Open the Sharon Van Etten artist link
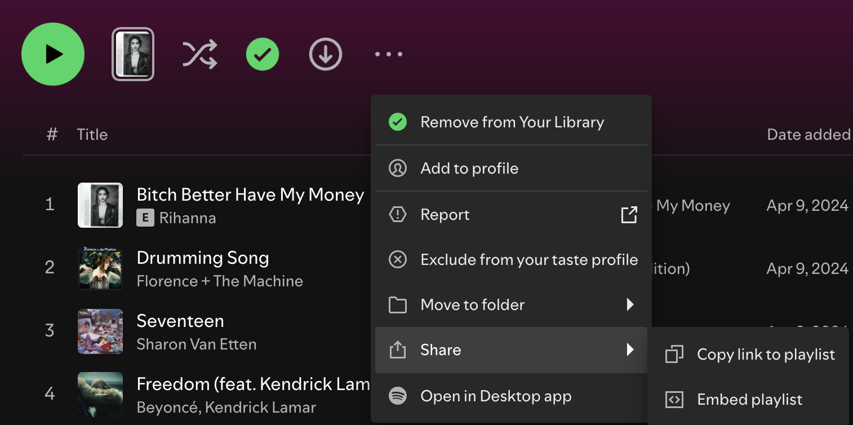The image size is (853, 425). 197,344
